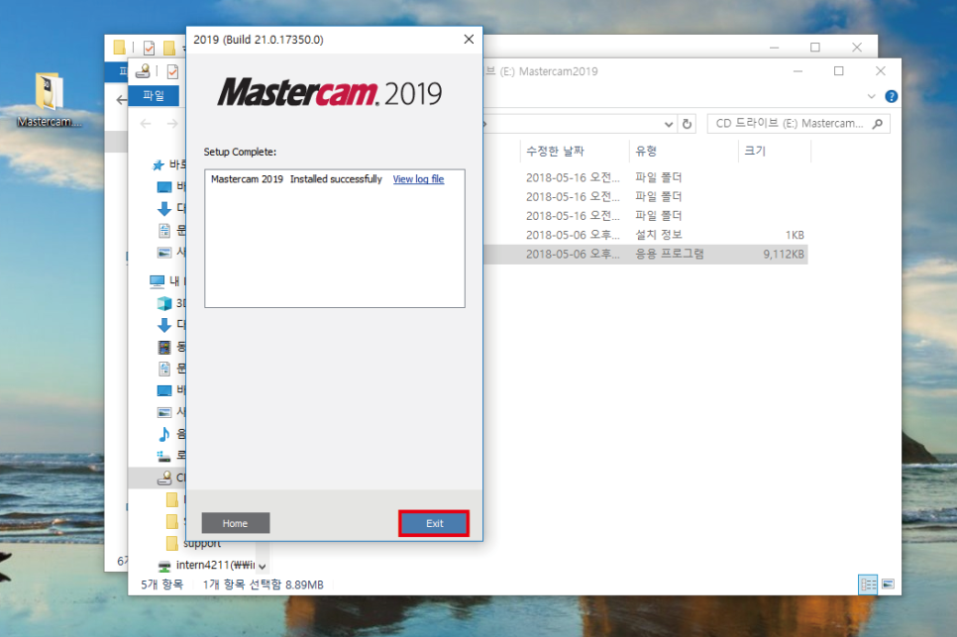
Task: Click the CD 드라이브 search field
Action: point(798,123)
